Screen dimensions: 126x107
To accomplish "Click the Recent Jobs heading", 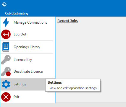I will click(68, 21).
